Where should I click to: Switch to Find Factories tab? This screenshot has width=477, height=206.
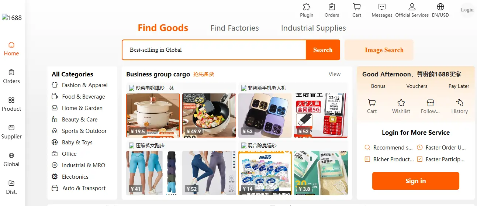[235, 28]
